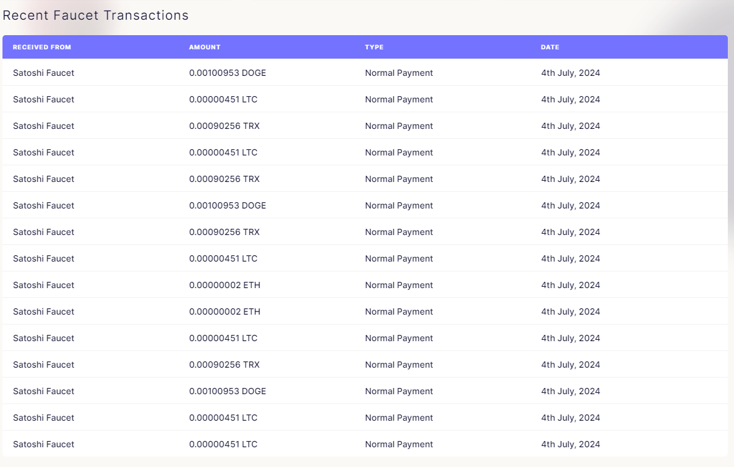Screen dimensions: 734x467
Task: Select the second-to-last row's 0.00000451 LTC amount
Action: [x=223, y=418]
